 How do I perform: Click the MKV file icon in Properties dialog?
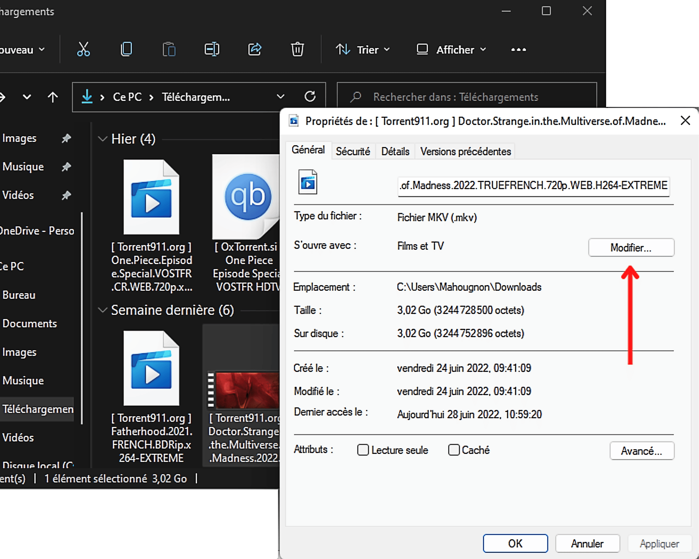pyautogui.click(x=308, y=182)
